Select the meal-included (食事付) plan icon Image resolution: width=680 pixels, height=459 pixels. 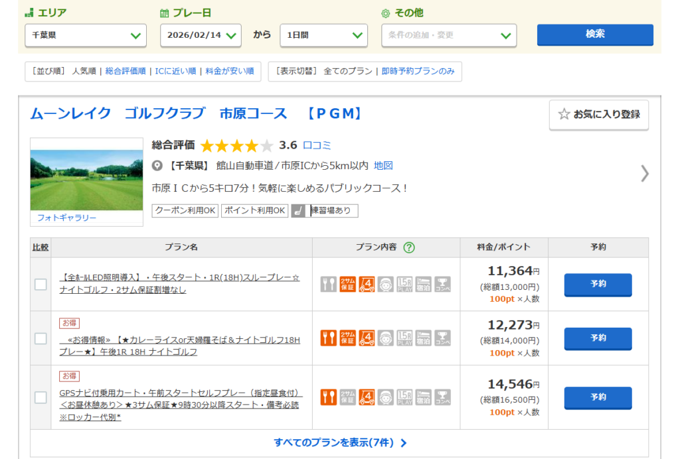tap(329, 284)
